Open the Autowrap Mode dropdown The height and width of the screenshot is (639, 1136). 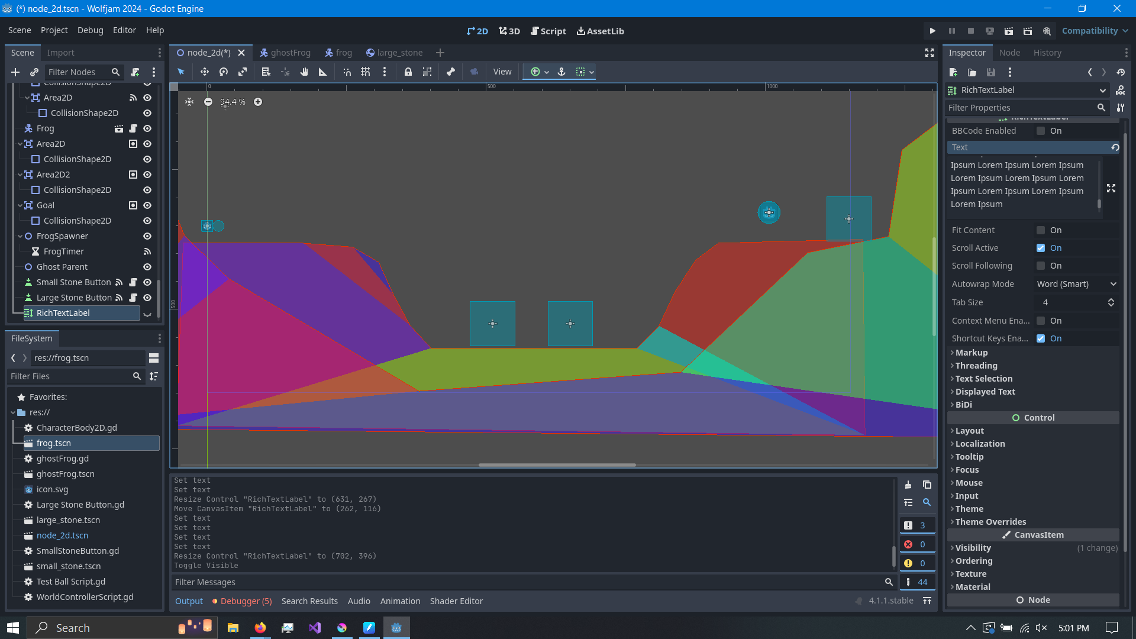(x=1076, y=284)
